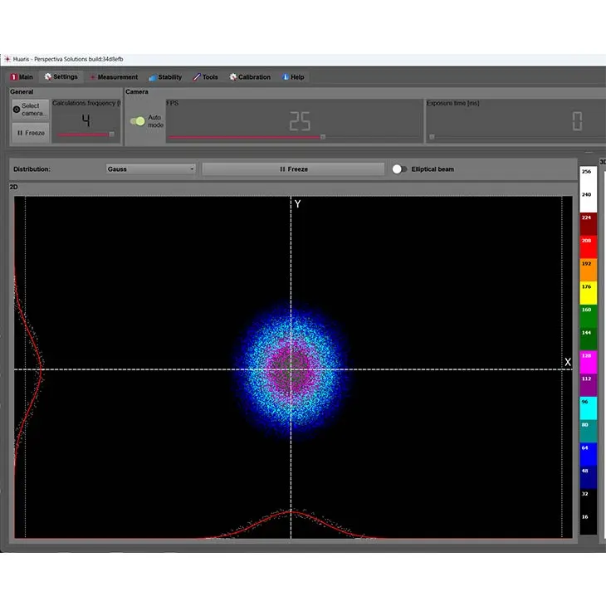Click the Measurement tab icon

click(x=92, y=77)
